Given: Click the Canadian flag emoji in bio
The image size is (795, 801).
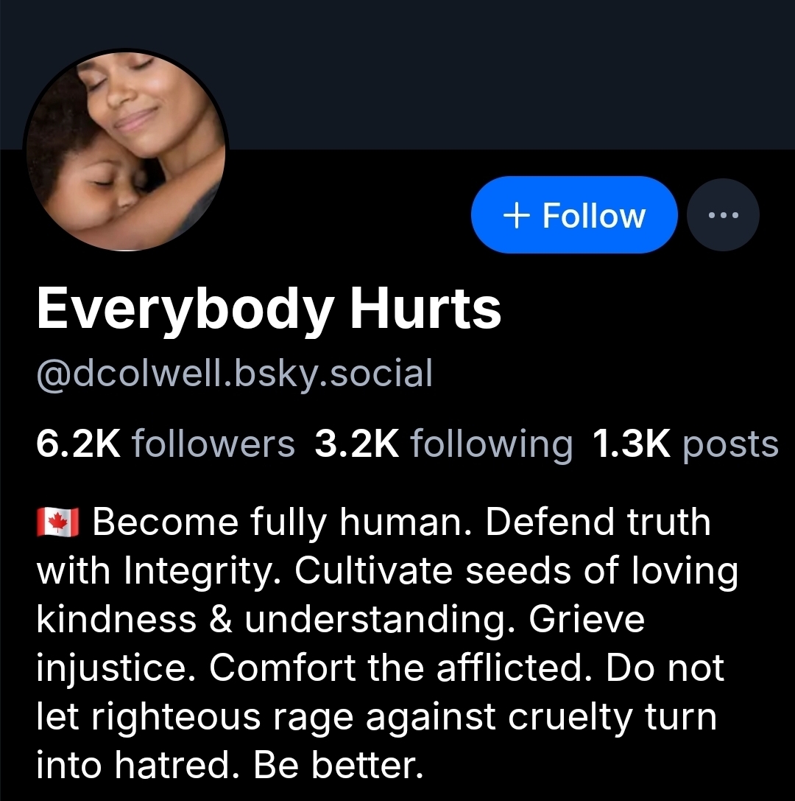Looking at the screenshot, I should pyautogui.click(x=57, y=522).
